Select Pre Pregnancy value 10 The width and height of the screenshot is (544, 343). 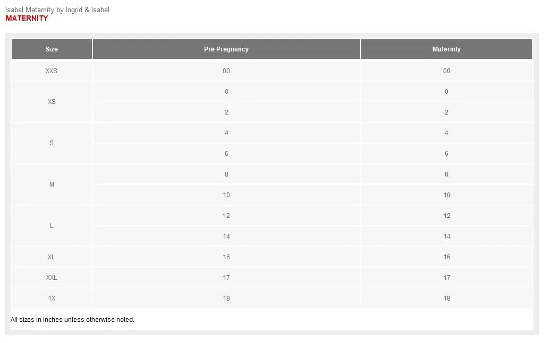click(x=226, y=195)
